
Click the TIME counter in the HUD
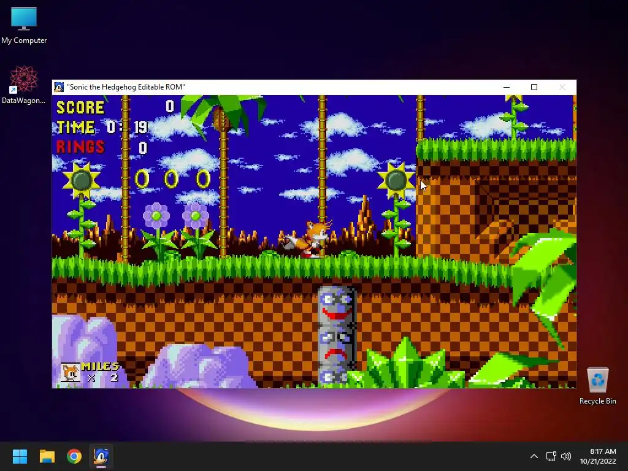point(102,127)
